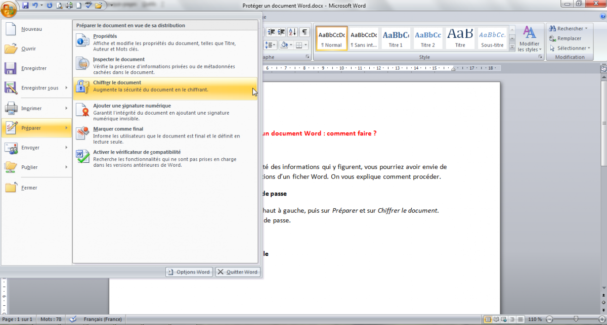
Task: Select Activer le vérificateur de compatibilité
Action: click(x=165, y=158)
